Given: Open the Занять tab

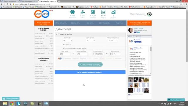Looking at the screenshot, I should pos(90,23).
